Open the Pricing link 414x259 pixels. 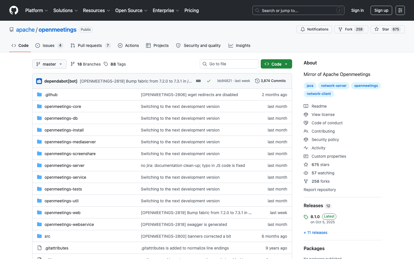point(191,10)
